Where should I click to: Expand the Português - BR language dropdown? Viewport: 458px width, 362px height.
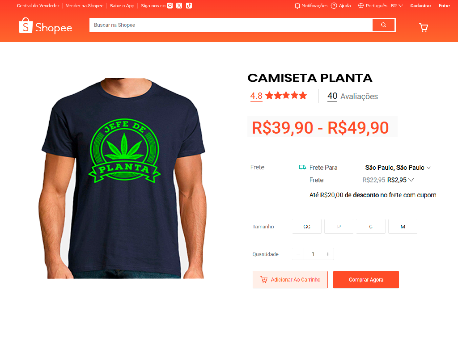381,5
